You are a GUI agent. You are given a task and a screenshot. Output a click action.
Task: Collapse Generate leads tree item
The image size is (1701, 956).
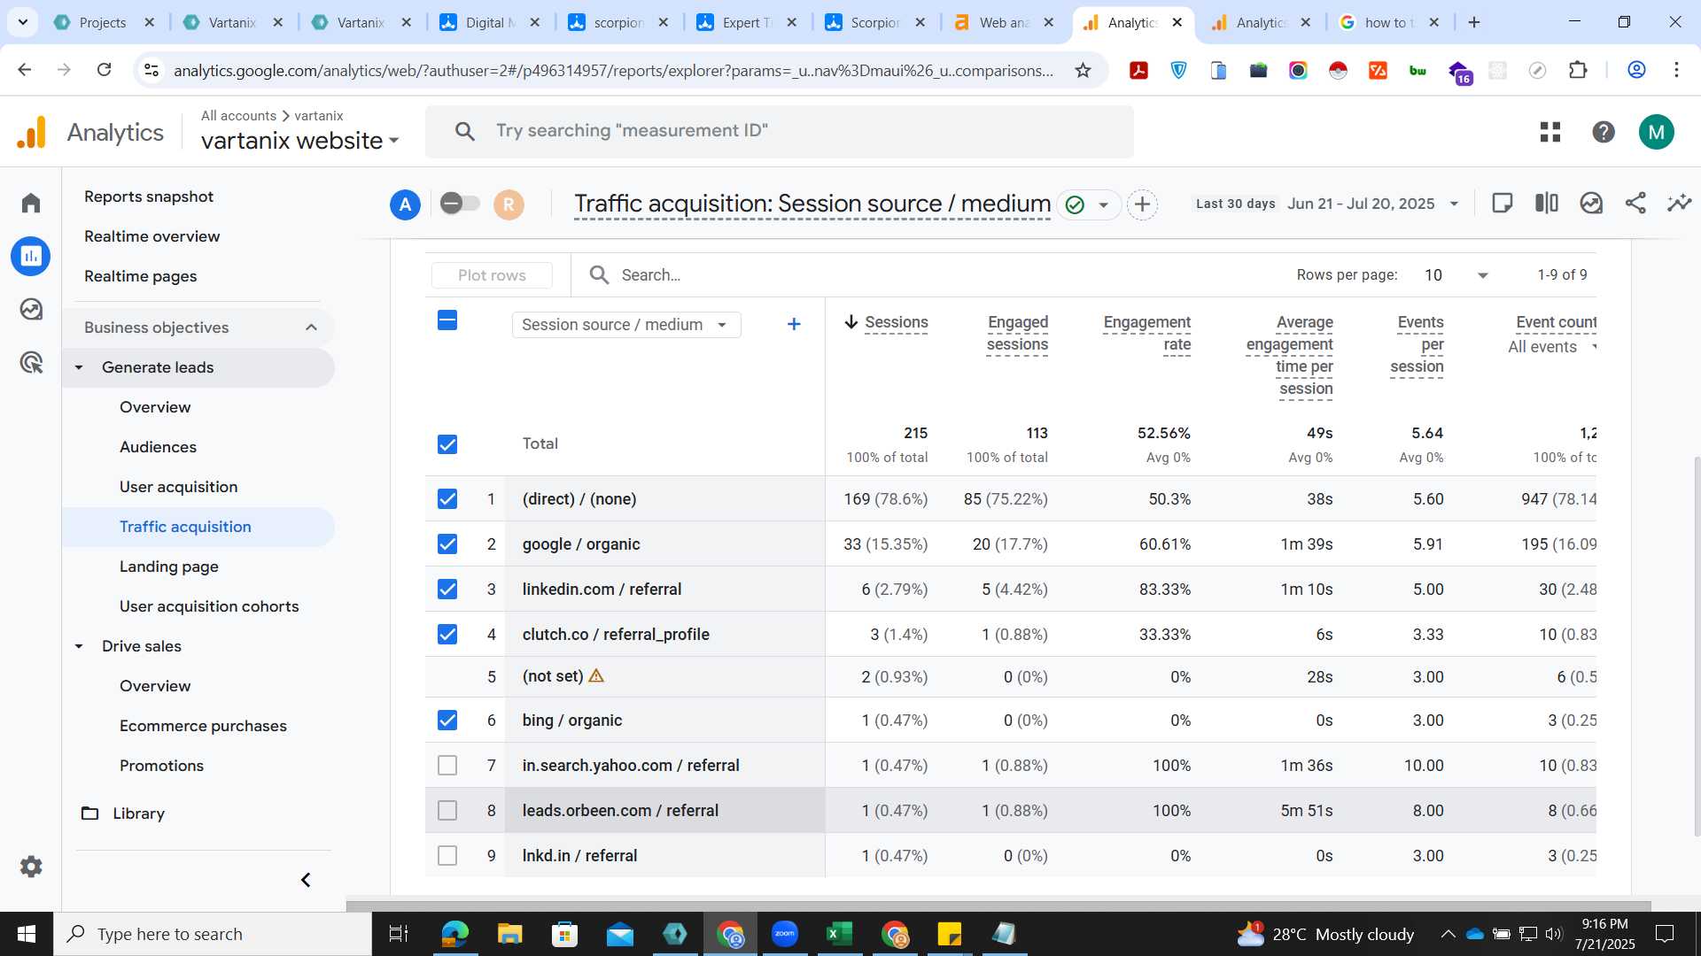click(79, 367)
